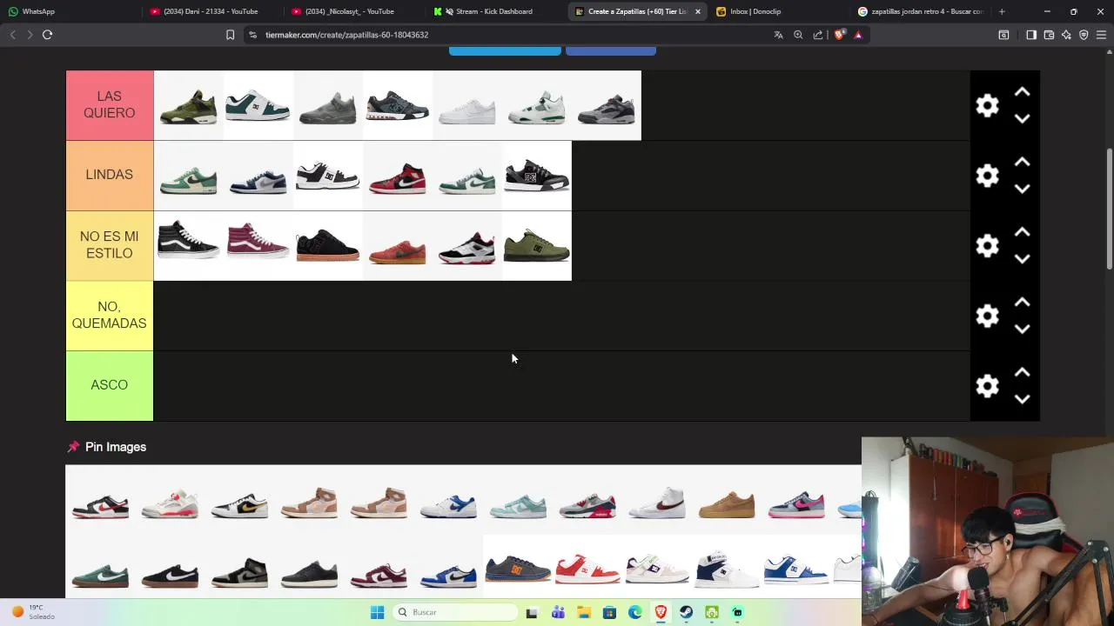Open share icon in address bar
Image resolution: width=1114 pixels, height=626 pixels.
click(x=818, y=35)
